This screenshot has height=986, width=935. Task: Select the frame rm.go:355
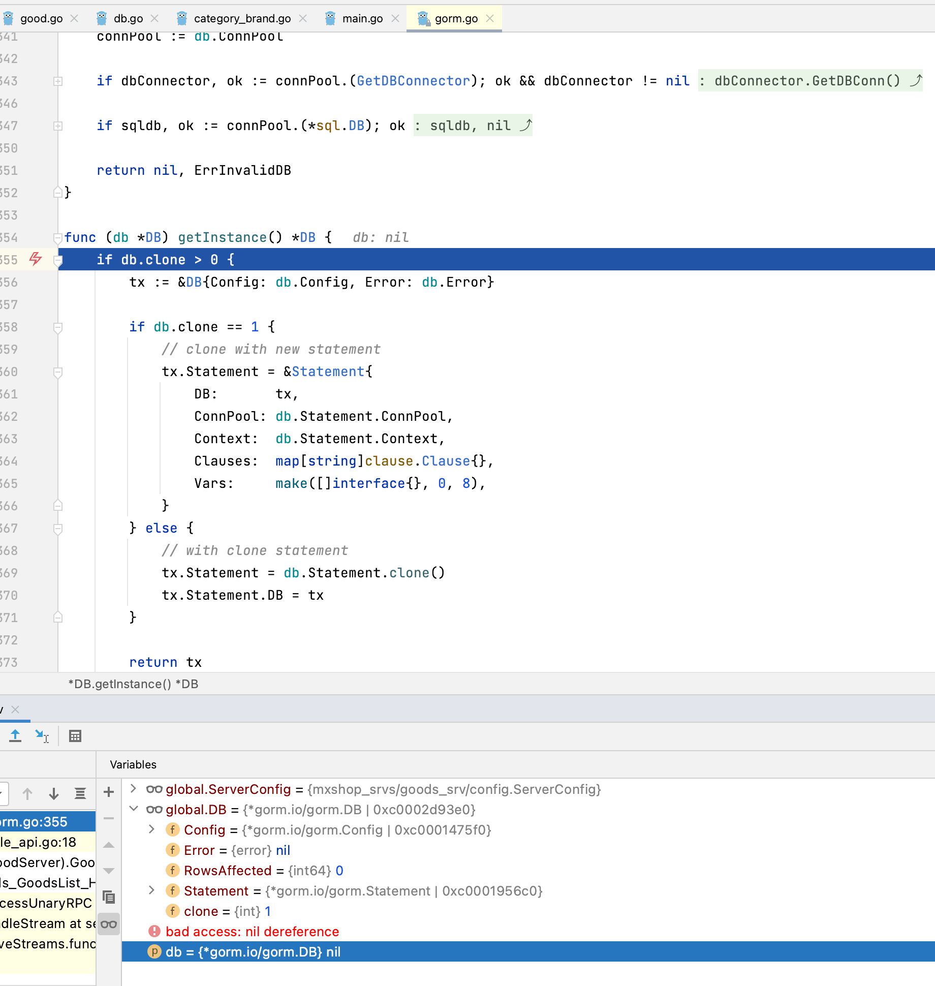pos(48,822)
